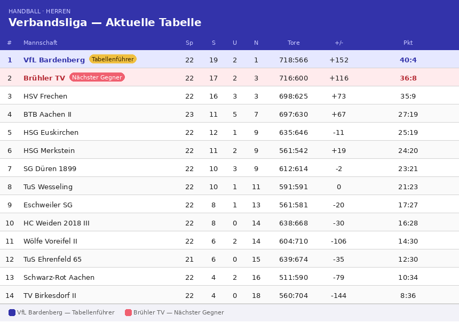This screenshot has height=323, width=459.
Task: Sort by the Pkt column header
Action: [x=408, y=43]
